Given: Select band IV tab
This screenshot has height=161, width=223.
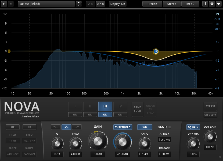Looking at the screenshot, I should 120,106.
